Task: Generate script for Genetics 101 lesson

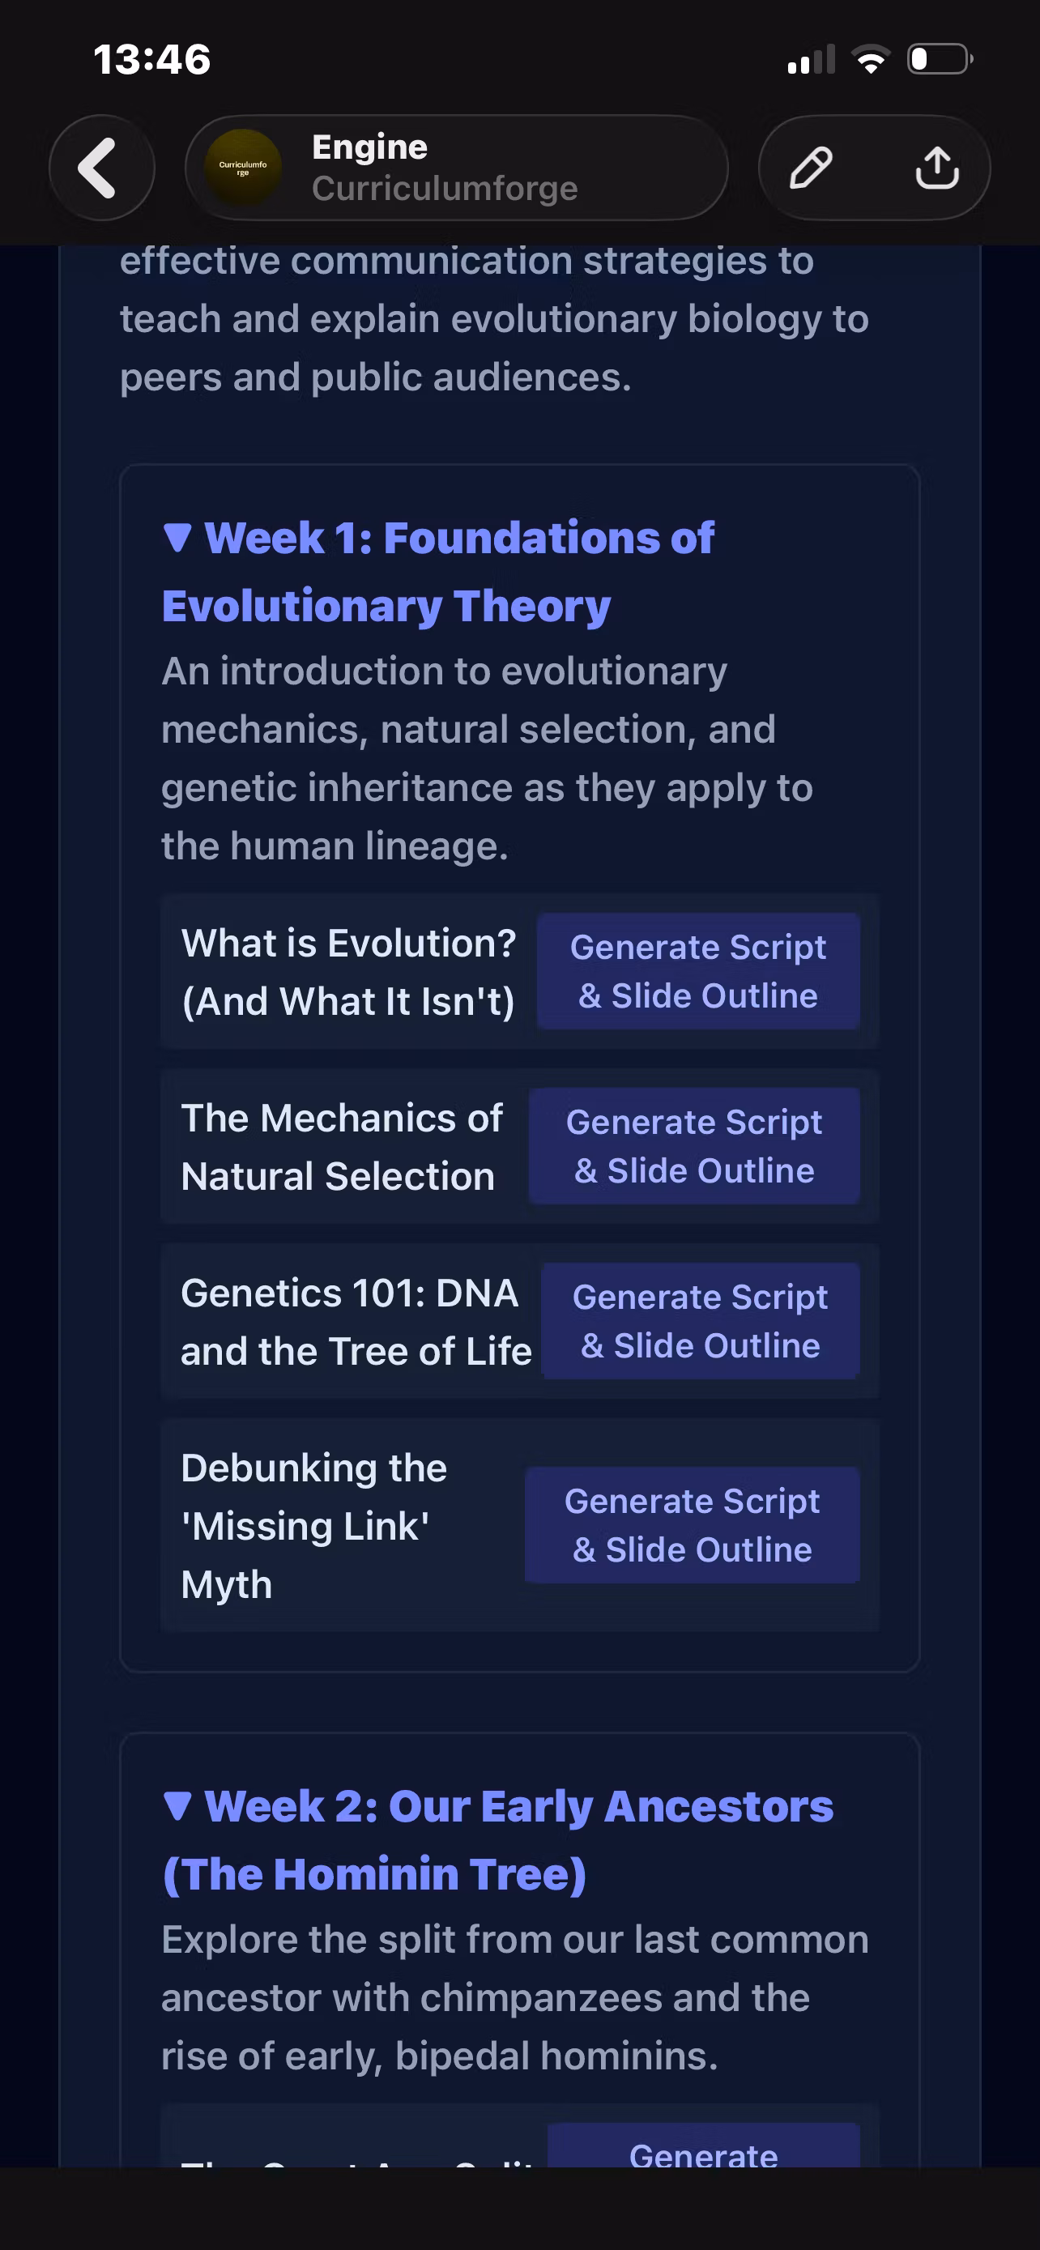Action: pos(701,1321)
